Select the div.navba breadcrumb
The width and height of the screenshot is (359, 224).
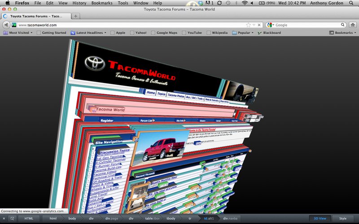pyautogui.click(x=230, y=219)
